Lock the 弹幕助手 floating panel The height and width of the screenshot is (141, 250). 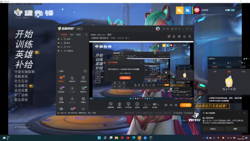[x=244, y=59]
